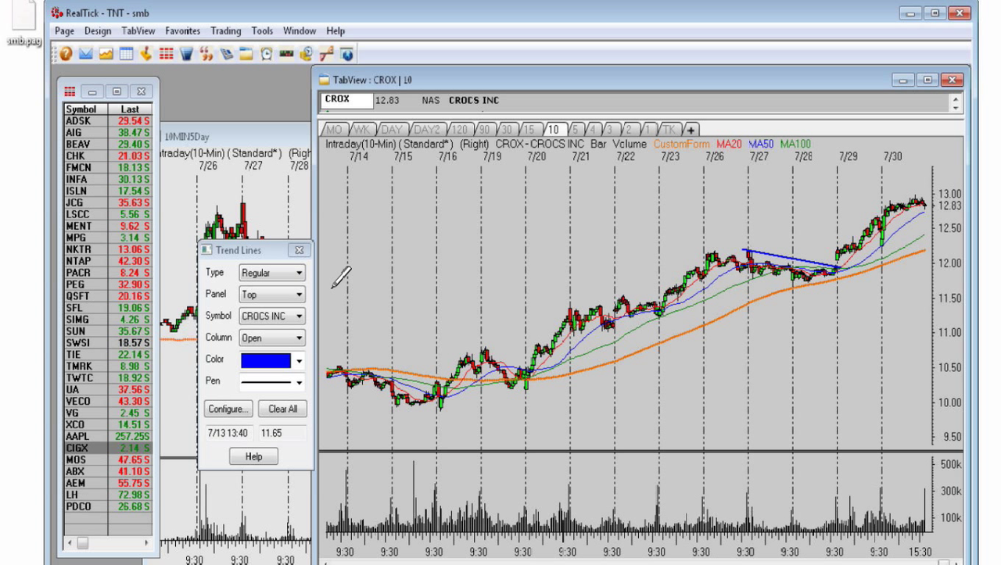1001x565 pixels.
Task: Click the Help button in Trend Lines
Action: 253,456
